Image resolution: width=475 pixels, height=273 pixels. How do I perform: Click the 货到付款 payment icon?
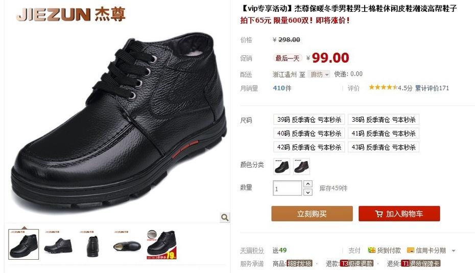pos(371,251)
